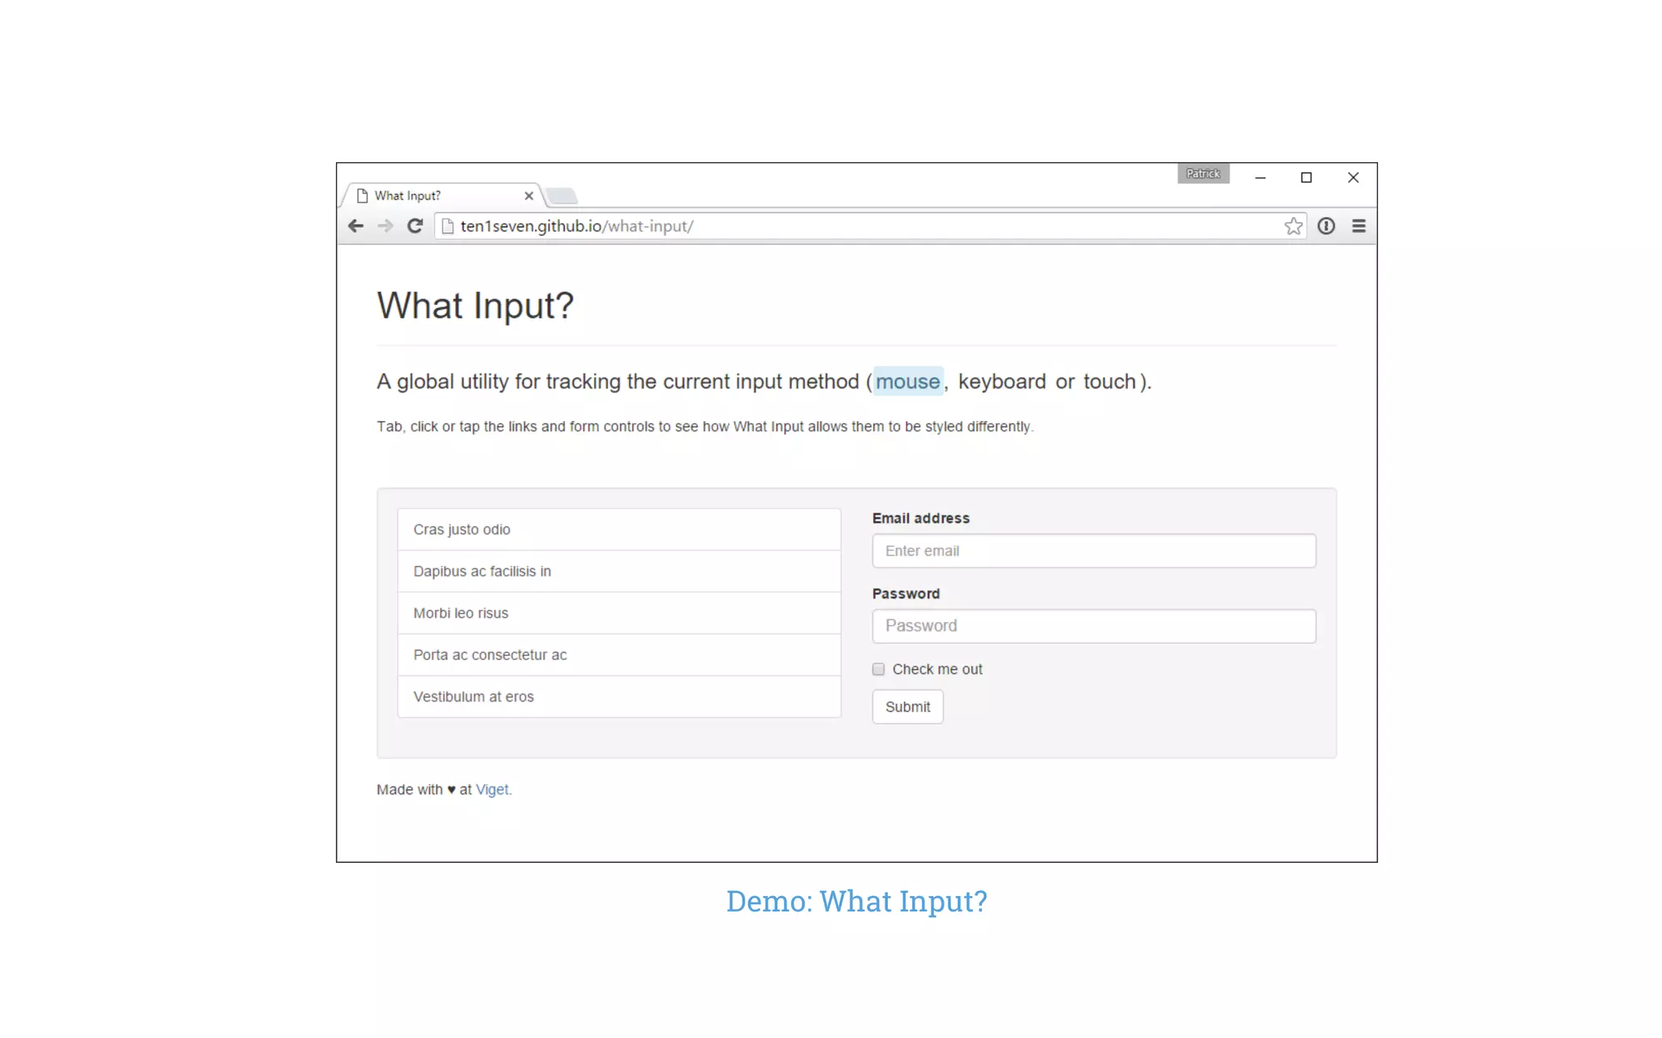Click the browser forward arrow

385,226
